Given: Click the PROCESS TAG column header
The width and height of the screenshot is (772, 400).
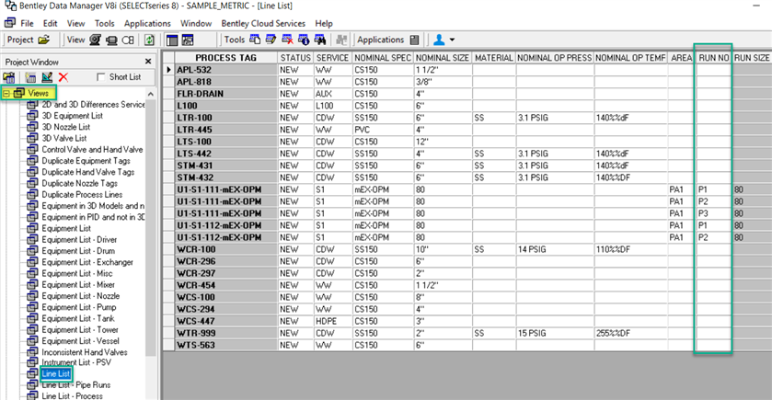Looking at the screenshot, I should (226, 58).
